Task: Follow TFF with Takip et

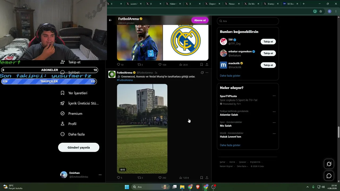Action: (x=268, y=42)
